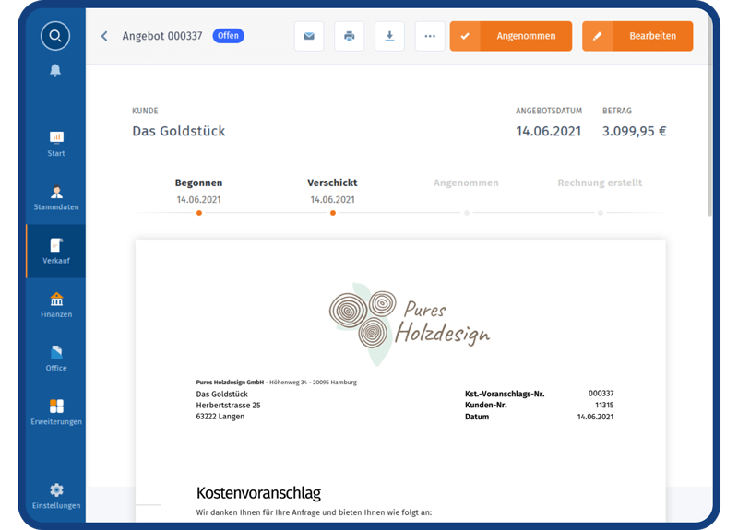Select the Angenommen progress step
This screenshot has width=738, height=530.
pos(466,196)
